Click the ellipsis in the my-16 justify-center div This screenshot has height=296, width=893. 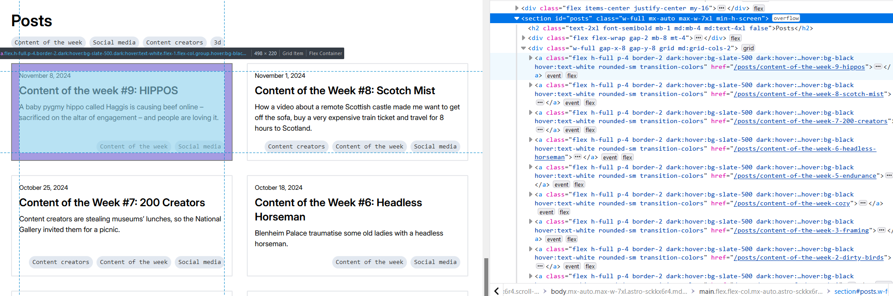[721, 8]
